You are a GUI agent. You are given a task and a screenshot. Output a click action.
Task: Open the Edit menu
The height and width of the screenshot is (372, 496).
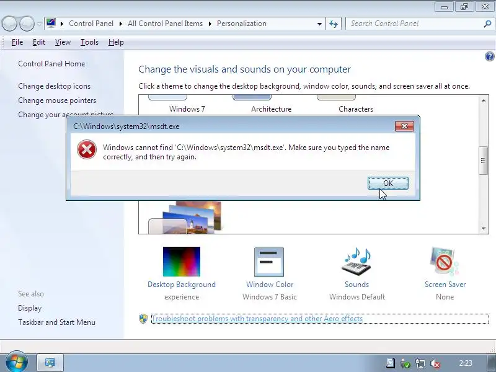coord(39,42)
